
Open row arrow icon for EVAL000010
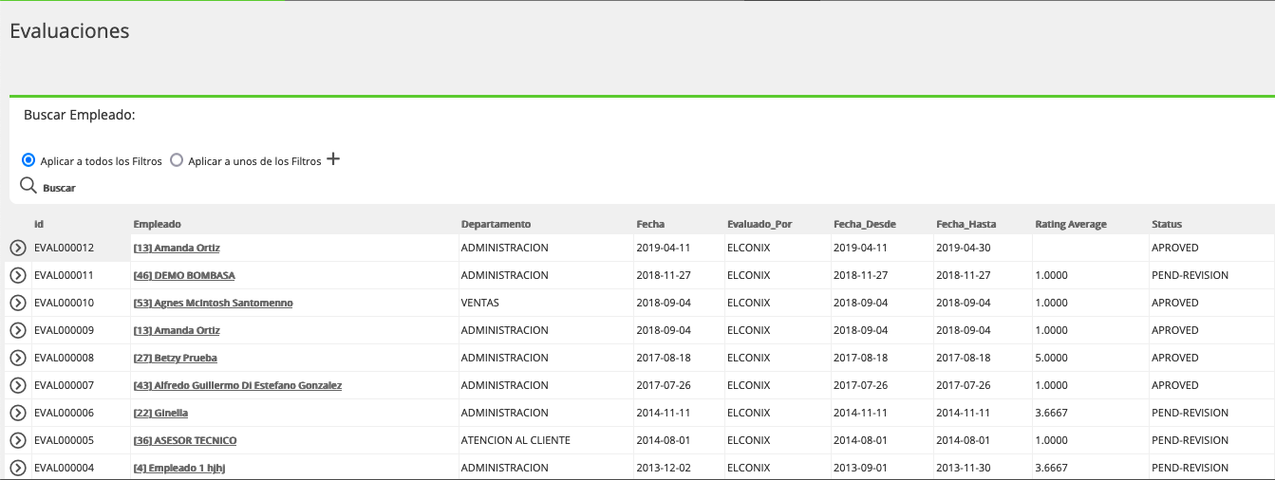(18, 303)
